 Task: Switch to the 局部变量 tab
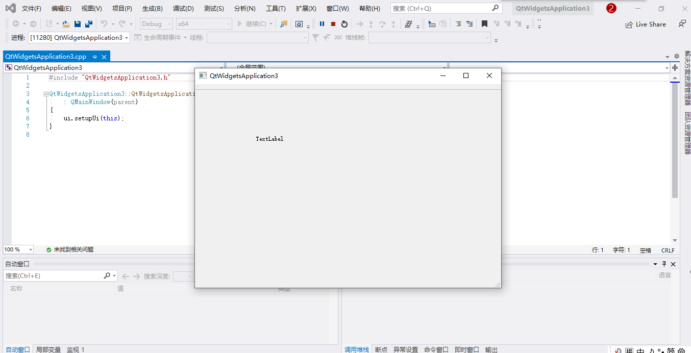click(x=48, y=349)
